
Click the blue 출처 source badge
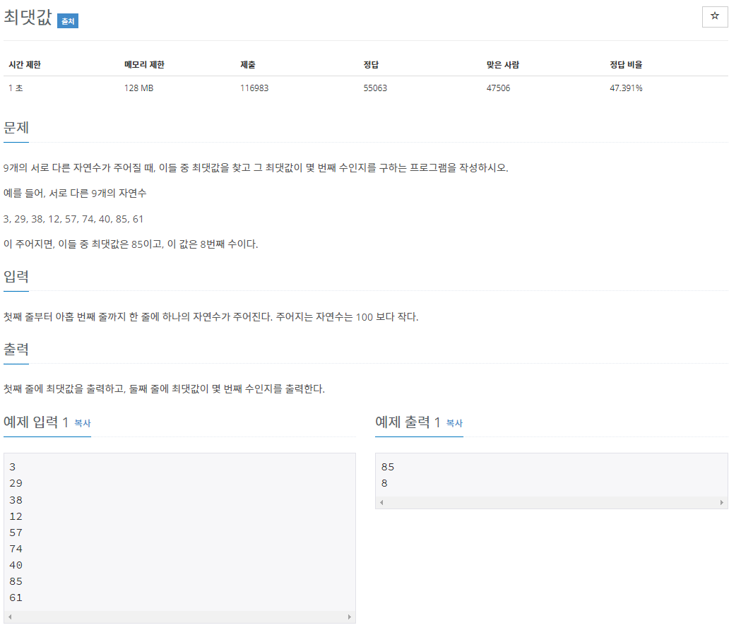tap(68, 21)
